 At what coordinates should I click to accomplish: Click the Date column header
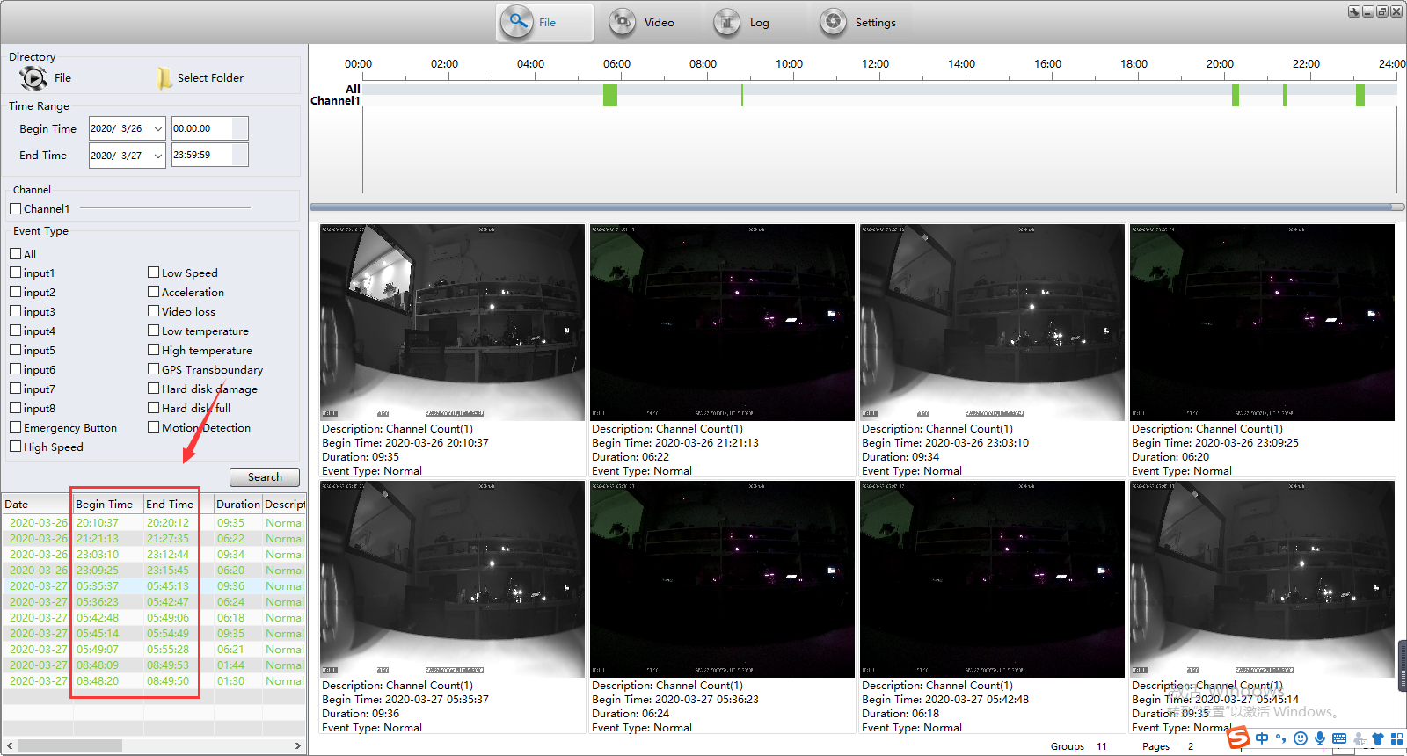pyautogui.click(x=37, y=505)
